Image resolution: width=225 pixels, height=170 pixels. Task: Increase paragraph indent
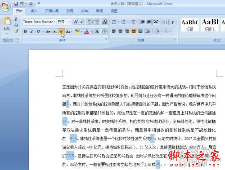click(x=149, y=22)
